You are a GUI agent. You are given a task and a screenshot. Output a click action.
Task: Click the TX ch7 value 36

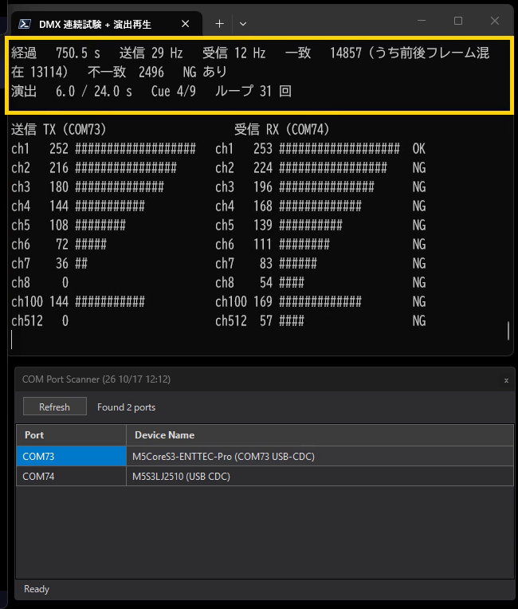tap(62, 263)
